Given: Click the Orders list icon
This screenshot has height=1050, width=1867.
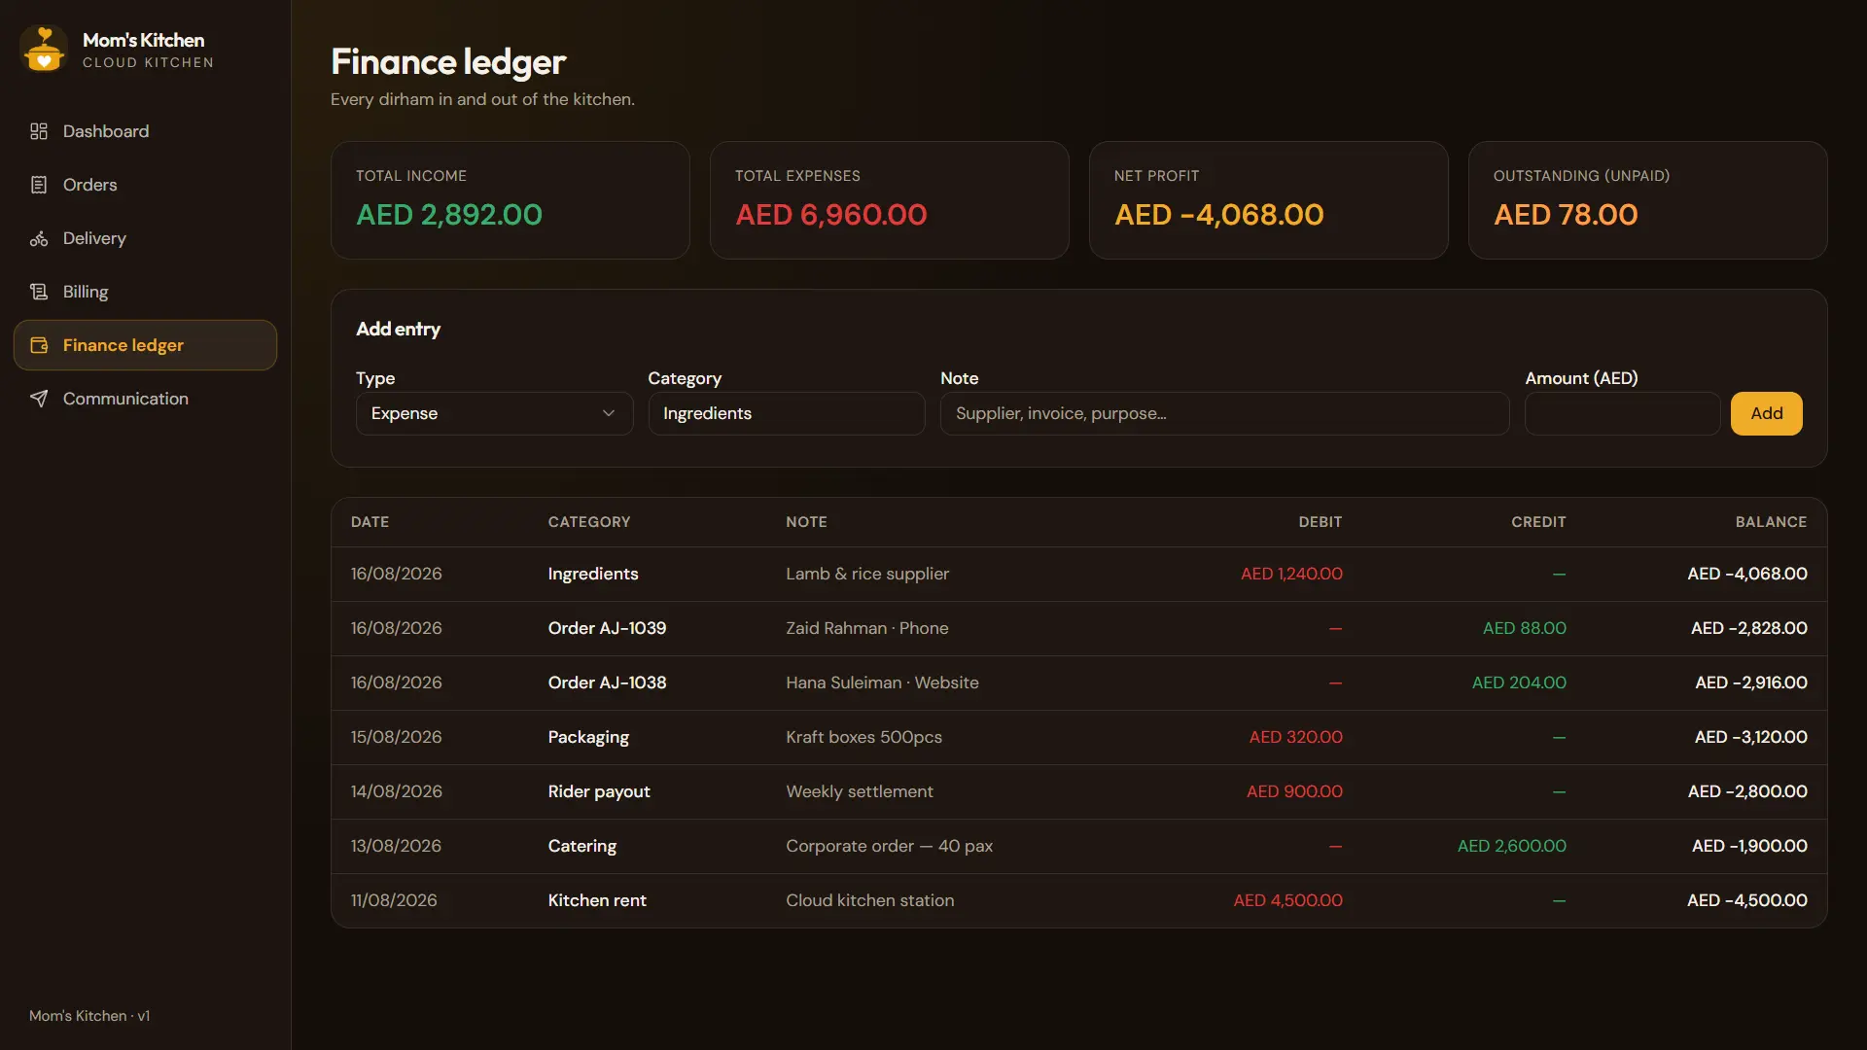Looking at the screenshot, I should tap(39, 185).
